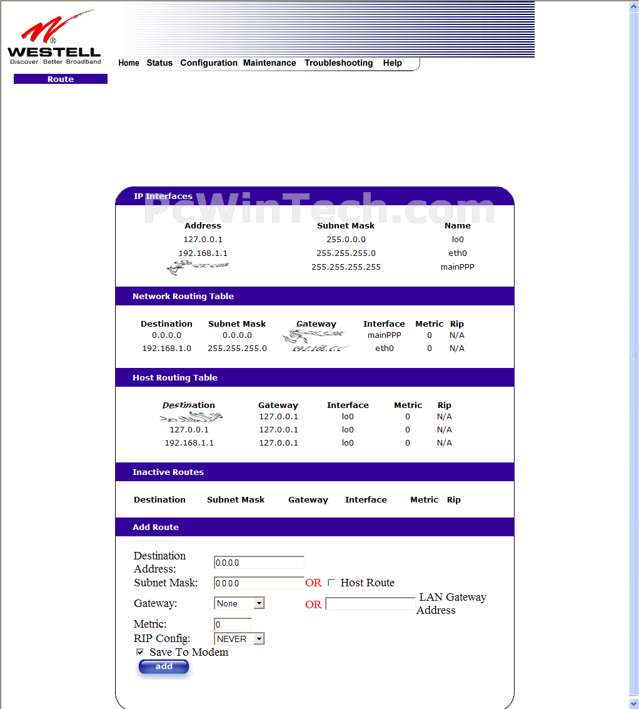This screenshot has width=639, height=709.
Task: Click the Add Route section header
Action: click(314, 528)
